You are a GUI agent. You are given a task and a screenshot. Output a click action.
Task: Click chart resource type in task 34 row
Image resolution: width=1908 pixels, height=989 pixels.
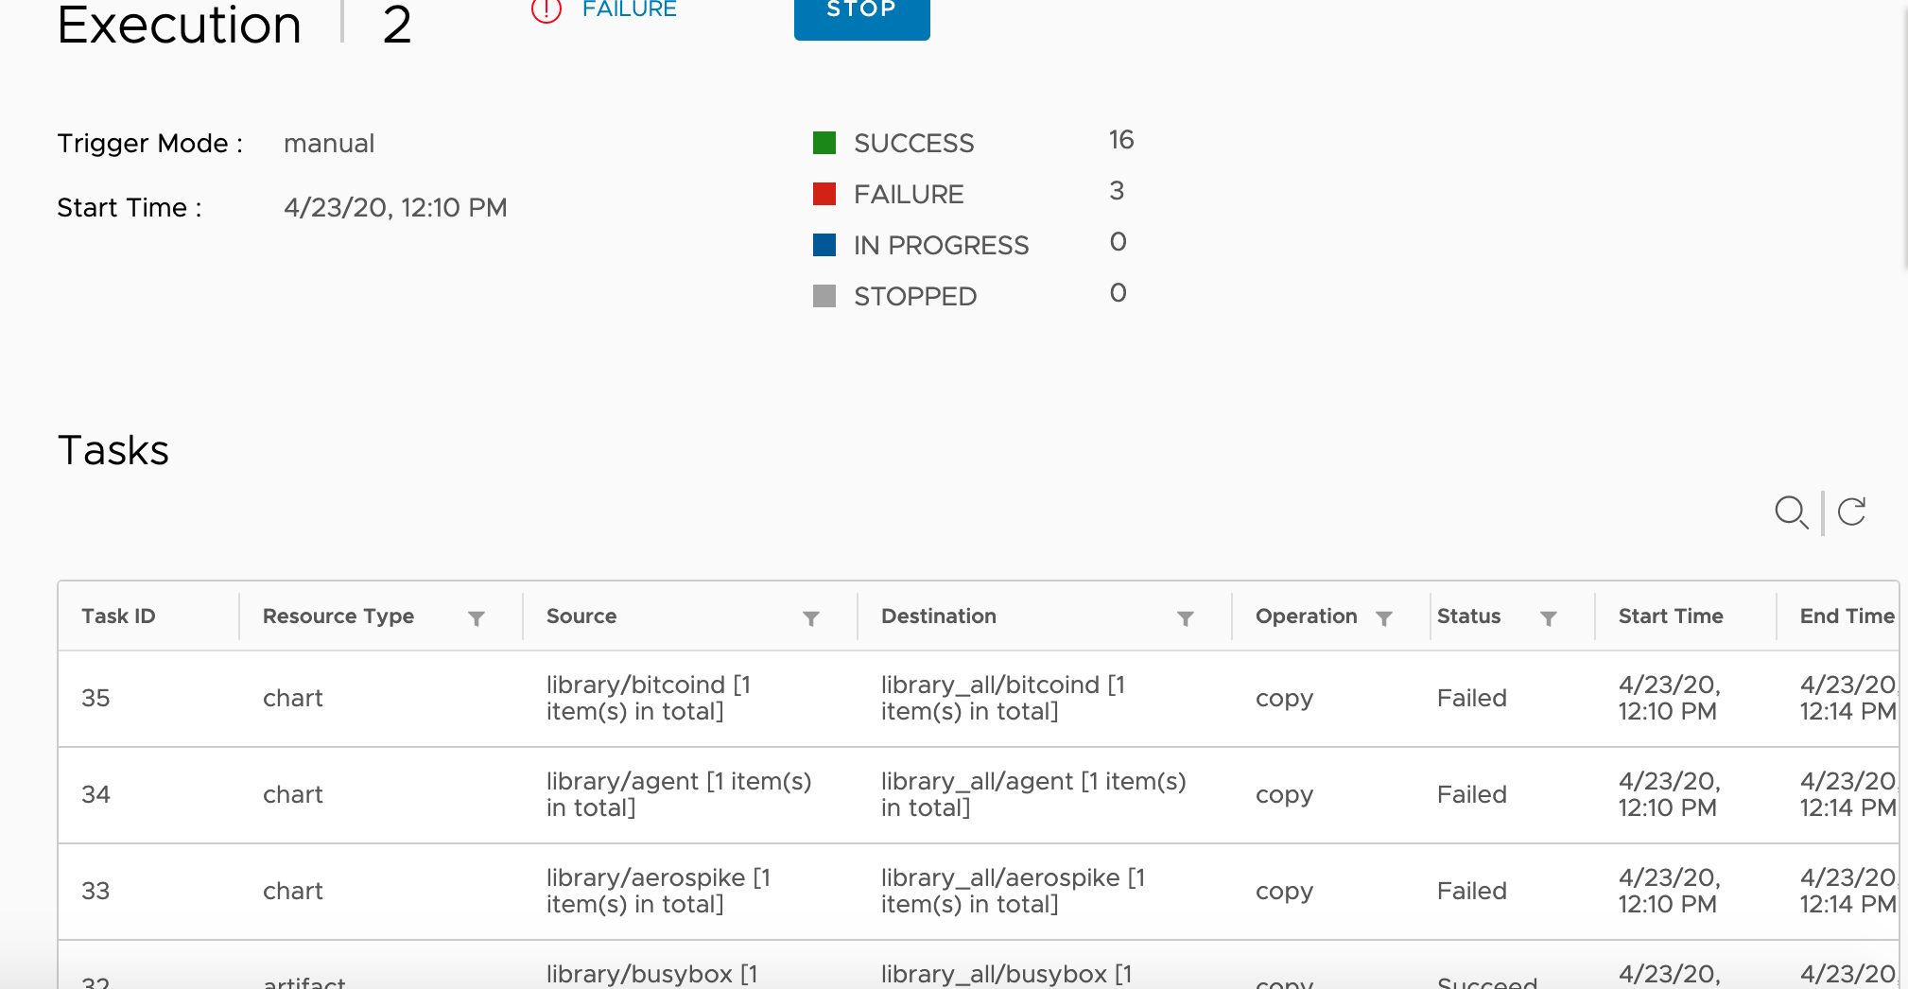(293, 794)
